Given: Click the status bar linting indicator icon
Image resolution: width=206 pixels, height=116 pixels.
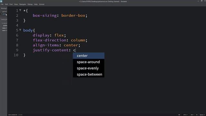Looking at the screenshot, I should (x=197, y=115).
